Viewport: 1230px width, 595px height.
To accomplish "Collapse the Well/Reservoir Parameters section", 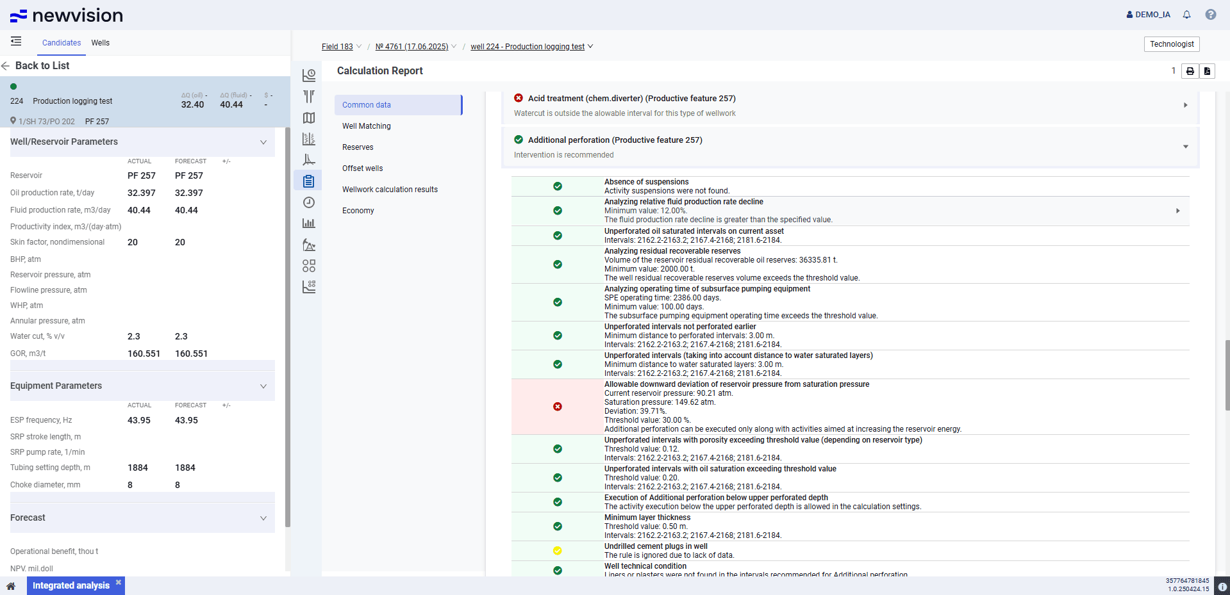I will (x=263, y=142).
